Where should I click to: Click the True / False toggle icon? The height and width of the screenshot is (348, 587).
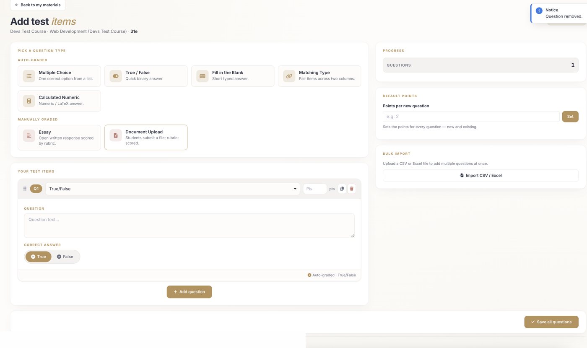tap(116, 76)
